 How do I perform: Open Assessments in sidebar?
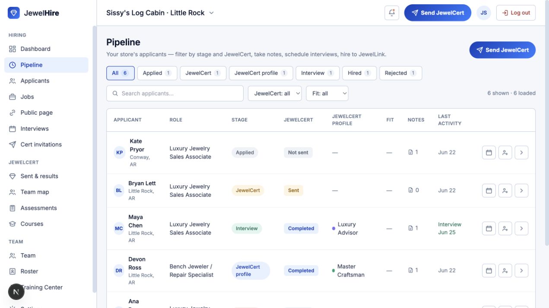click(46, 208)
